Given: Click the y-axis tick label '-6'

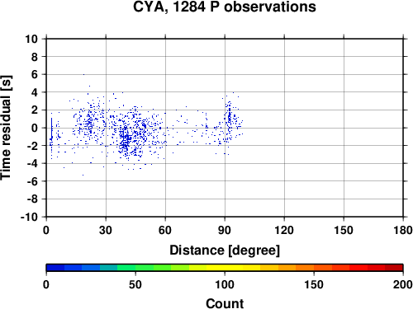Looking at the screenshot, I should tap(32, 181).
